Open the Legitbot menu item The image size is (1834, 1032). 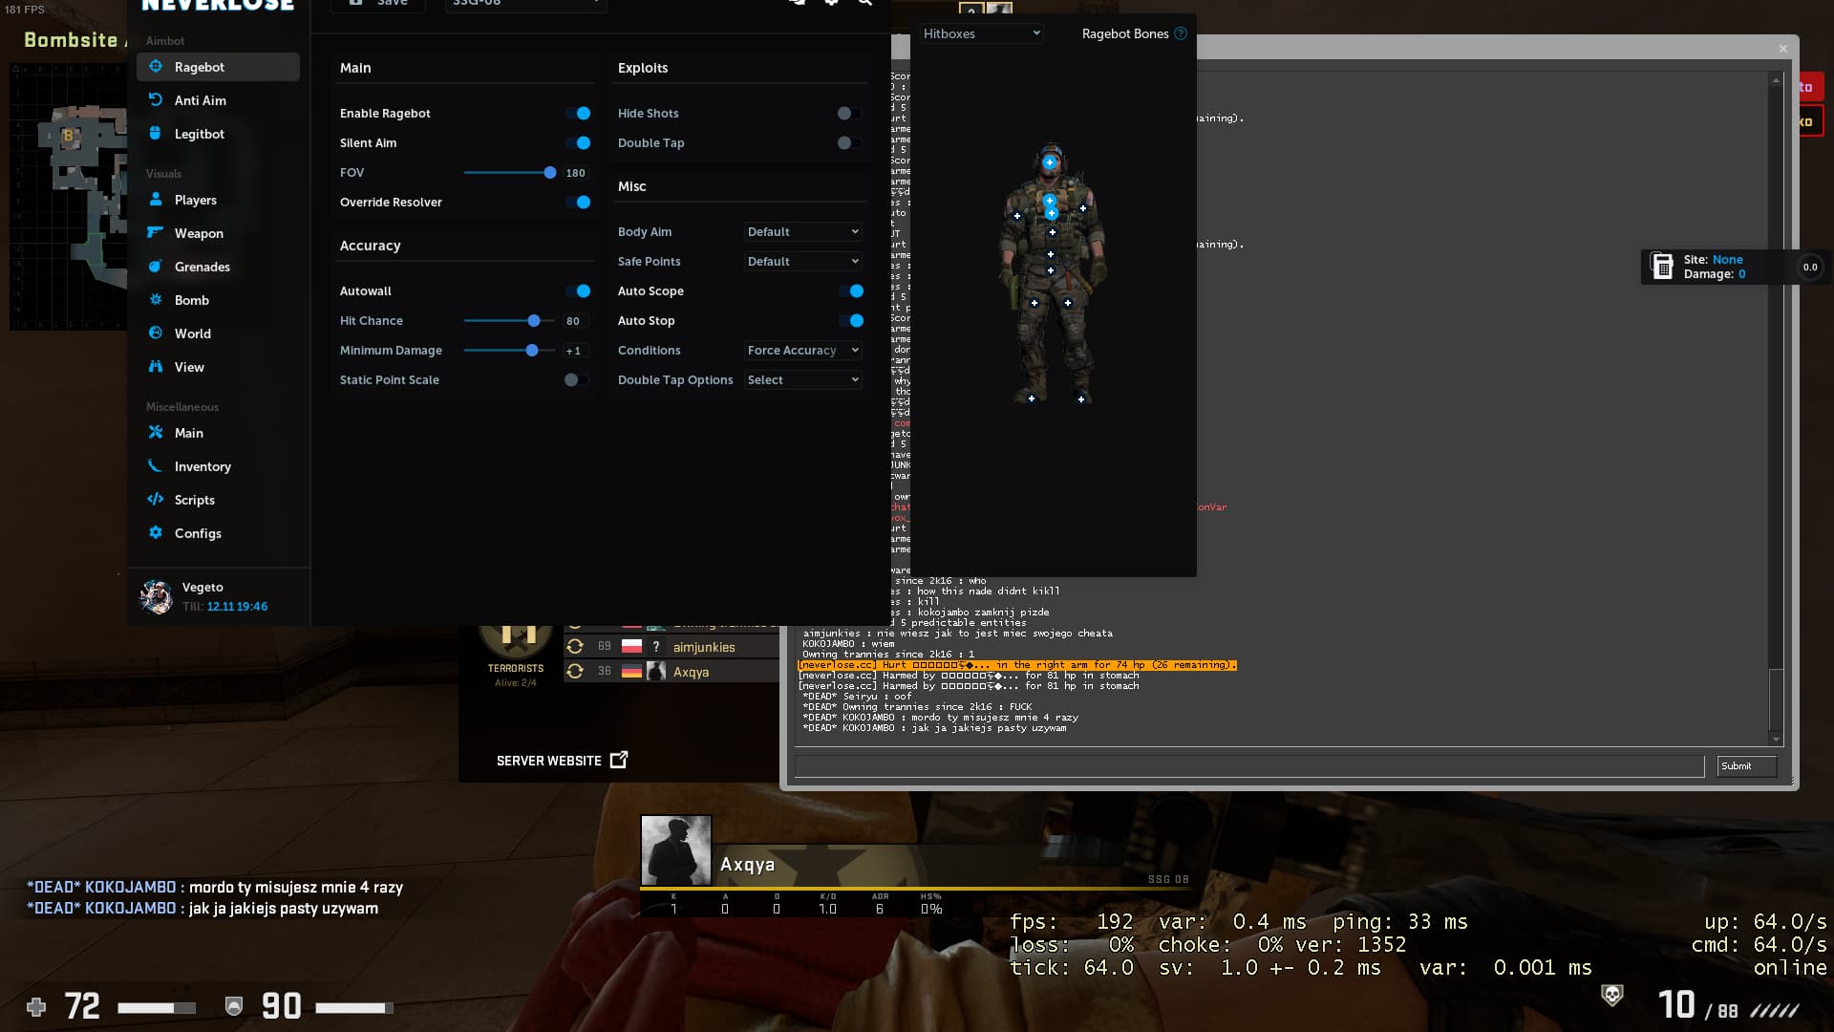[199, 134]
